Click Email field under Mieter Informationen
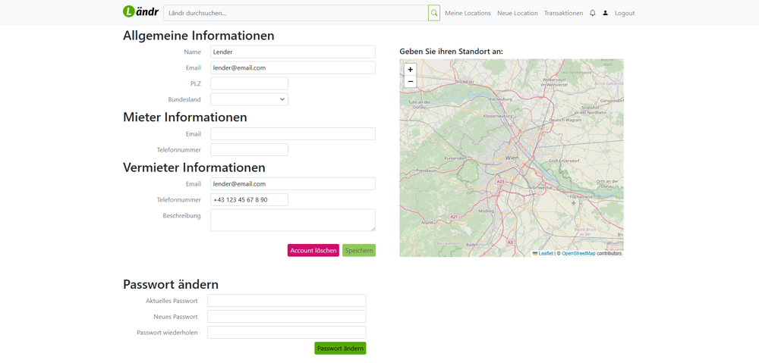 293,134
